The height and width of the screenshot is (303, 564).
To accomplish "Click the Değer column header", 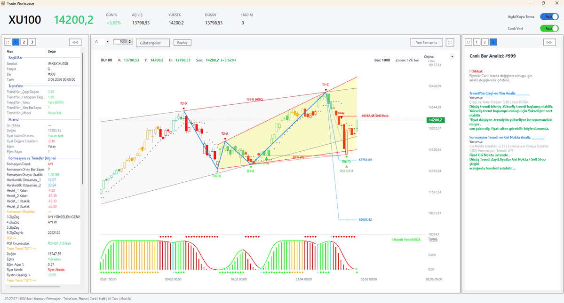I will [x=52, y=51].
